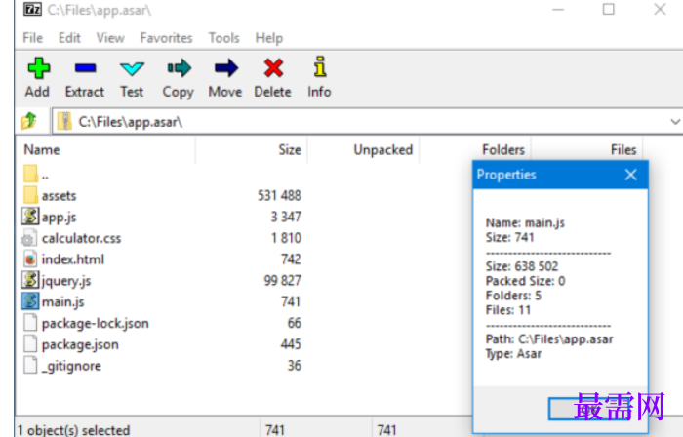Click the Info toolbar icon
The height and width of the screenshot is (437, 683).
pyautogui.click(x=320, y=66)
